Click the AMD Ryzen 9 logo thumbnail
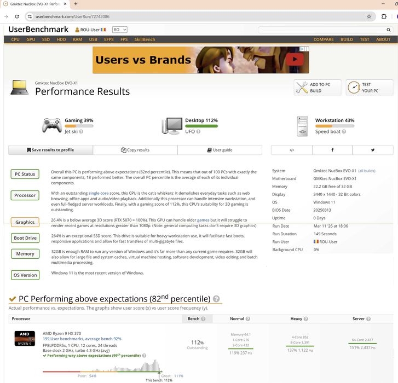 pos(25,338)
